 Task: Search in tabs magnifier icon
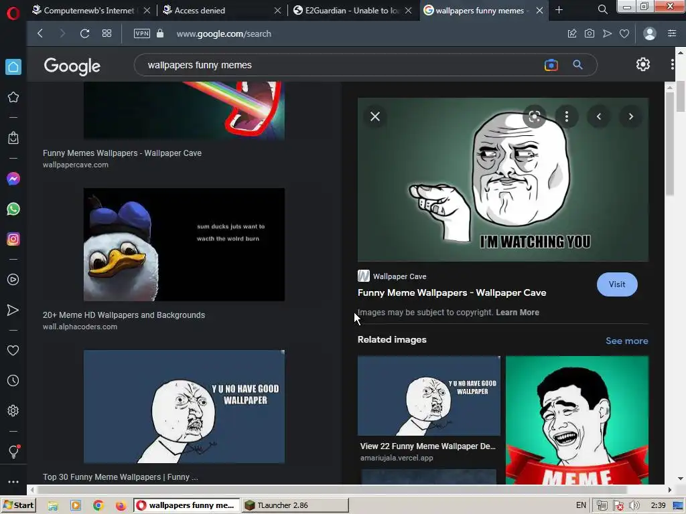click(602, 9)
